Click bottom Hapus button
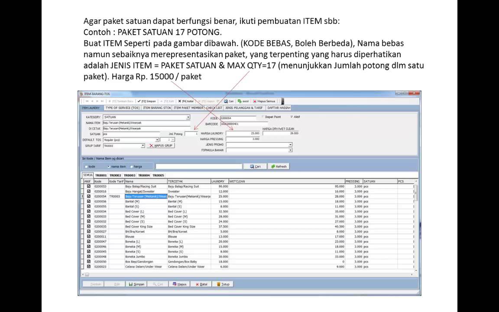The image size is (499, 312). [x=179, y=284]
